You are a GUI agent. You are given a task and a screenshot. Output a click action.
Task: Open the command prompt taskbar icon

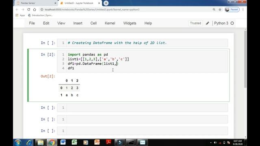pyautogui.click(x=131, y=142)
